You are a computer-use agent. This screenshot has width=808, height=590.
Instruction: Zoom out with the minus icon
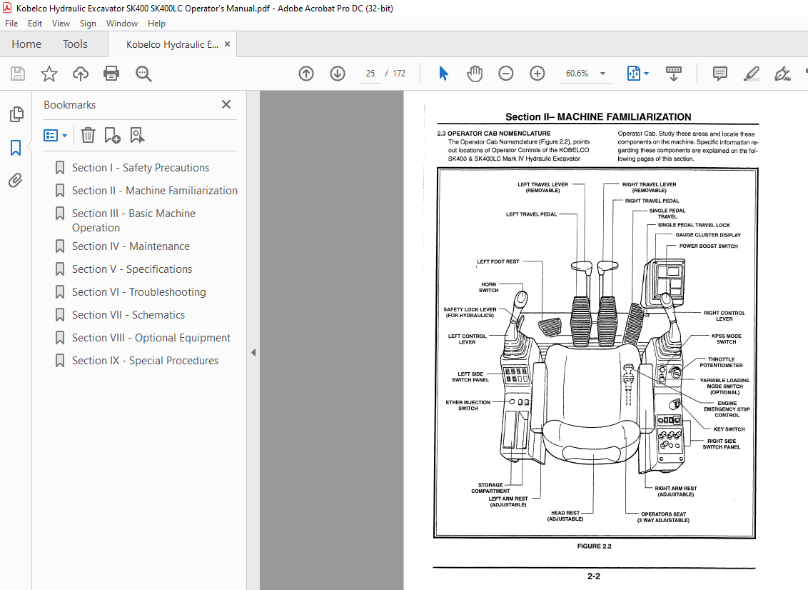click(x=506, y=74)
